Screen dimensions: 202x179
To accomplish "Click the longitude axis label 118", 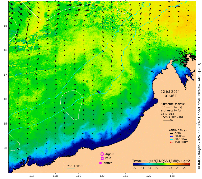I will [x=55, y=176].
